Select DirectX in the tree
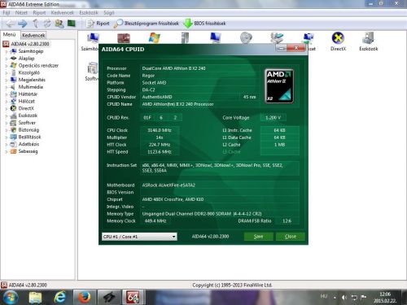Viewport: 407px width, 305px height. click(x=26, y=108)
